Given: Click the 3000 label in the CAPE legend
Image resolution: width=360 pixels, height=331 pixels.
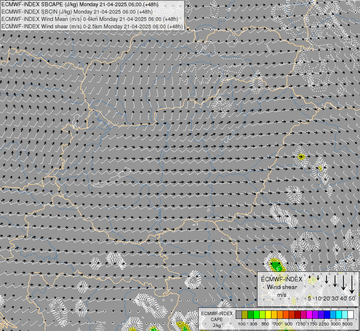Looking at the screenshot, I should (x=336, y=324).
